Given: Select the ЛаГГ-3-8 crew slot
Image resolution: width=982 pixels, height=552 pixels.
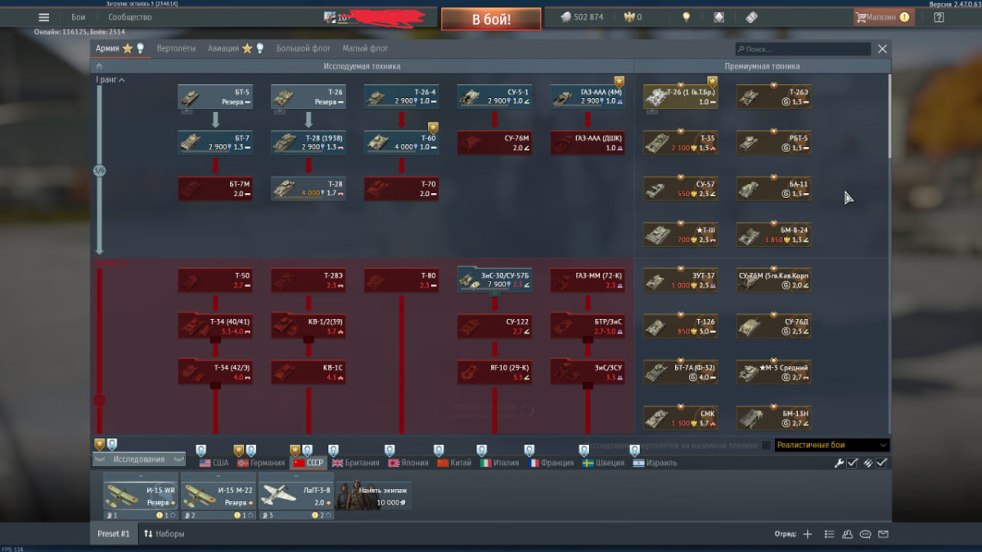Looking at the screenshot, I should tap(295, 496).
